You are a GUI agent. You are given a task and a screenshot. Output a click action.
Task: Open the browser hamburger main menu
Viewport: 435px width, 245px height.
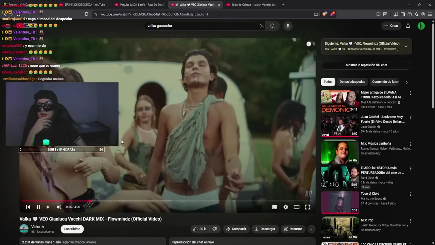(x=430, y=14)
